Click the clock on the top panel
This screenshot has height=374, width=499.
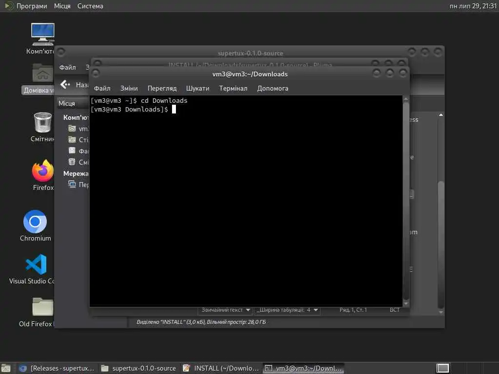pyautogui.click(x=473, y=6)
